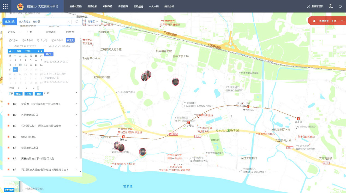Screen dimensions: 346x193
Task: Click the magnifier search icon
Action: 77,22
